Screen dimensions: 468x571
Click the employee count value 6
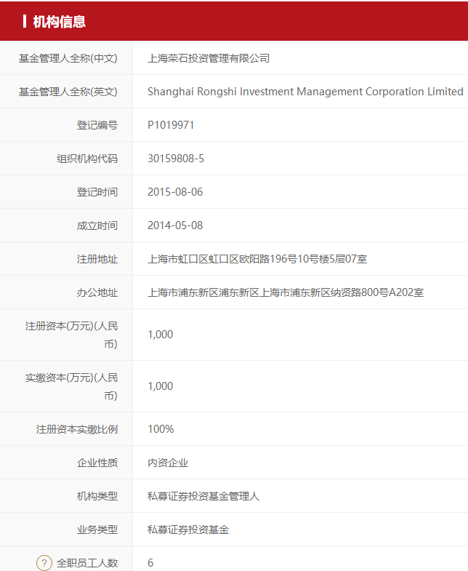tap(150, 563)
